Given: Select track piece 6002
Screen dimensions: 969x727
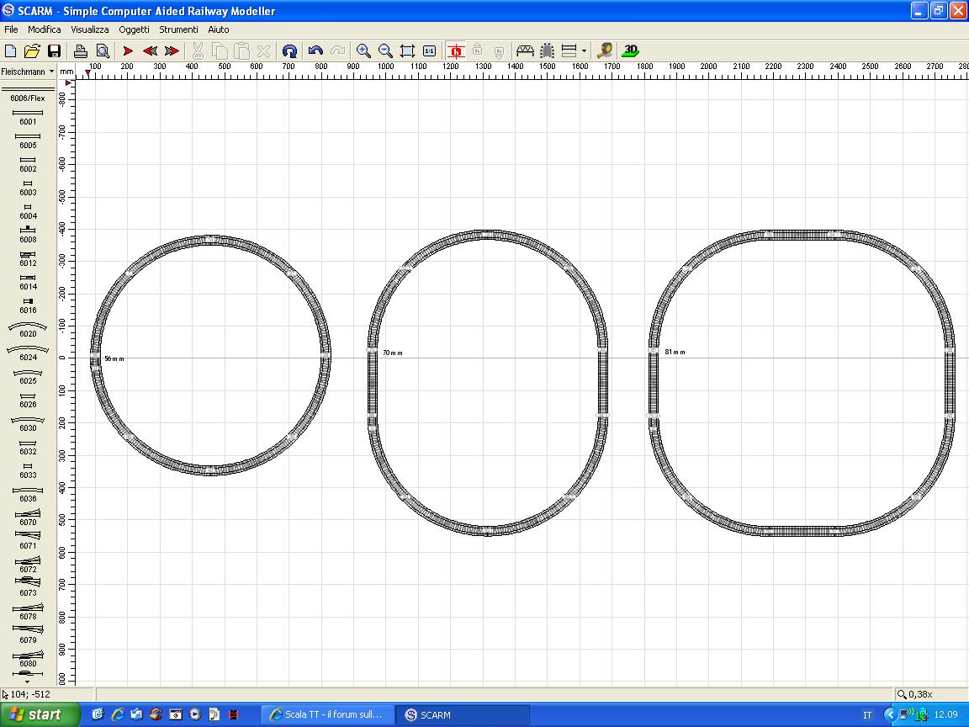Looking at the screenshot, I should pos(28,164).
